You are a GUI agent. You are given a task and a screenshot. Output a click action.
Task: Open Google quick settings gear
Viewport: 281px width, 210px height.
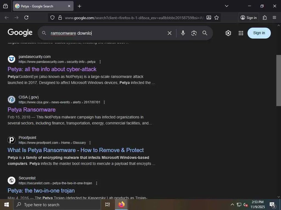[228, 33]
